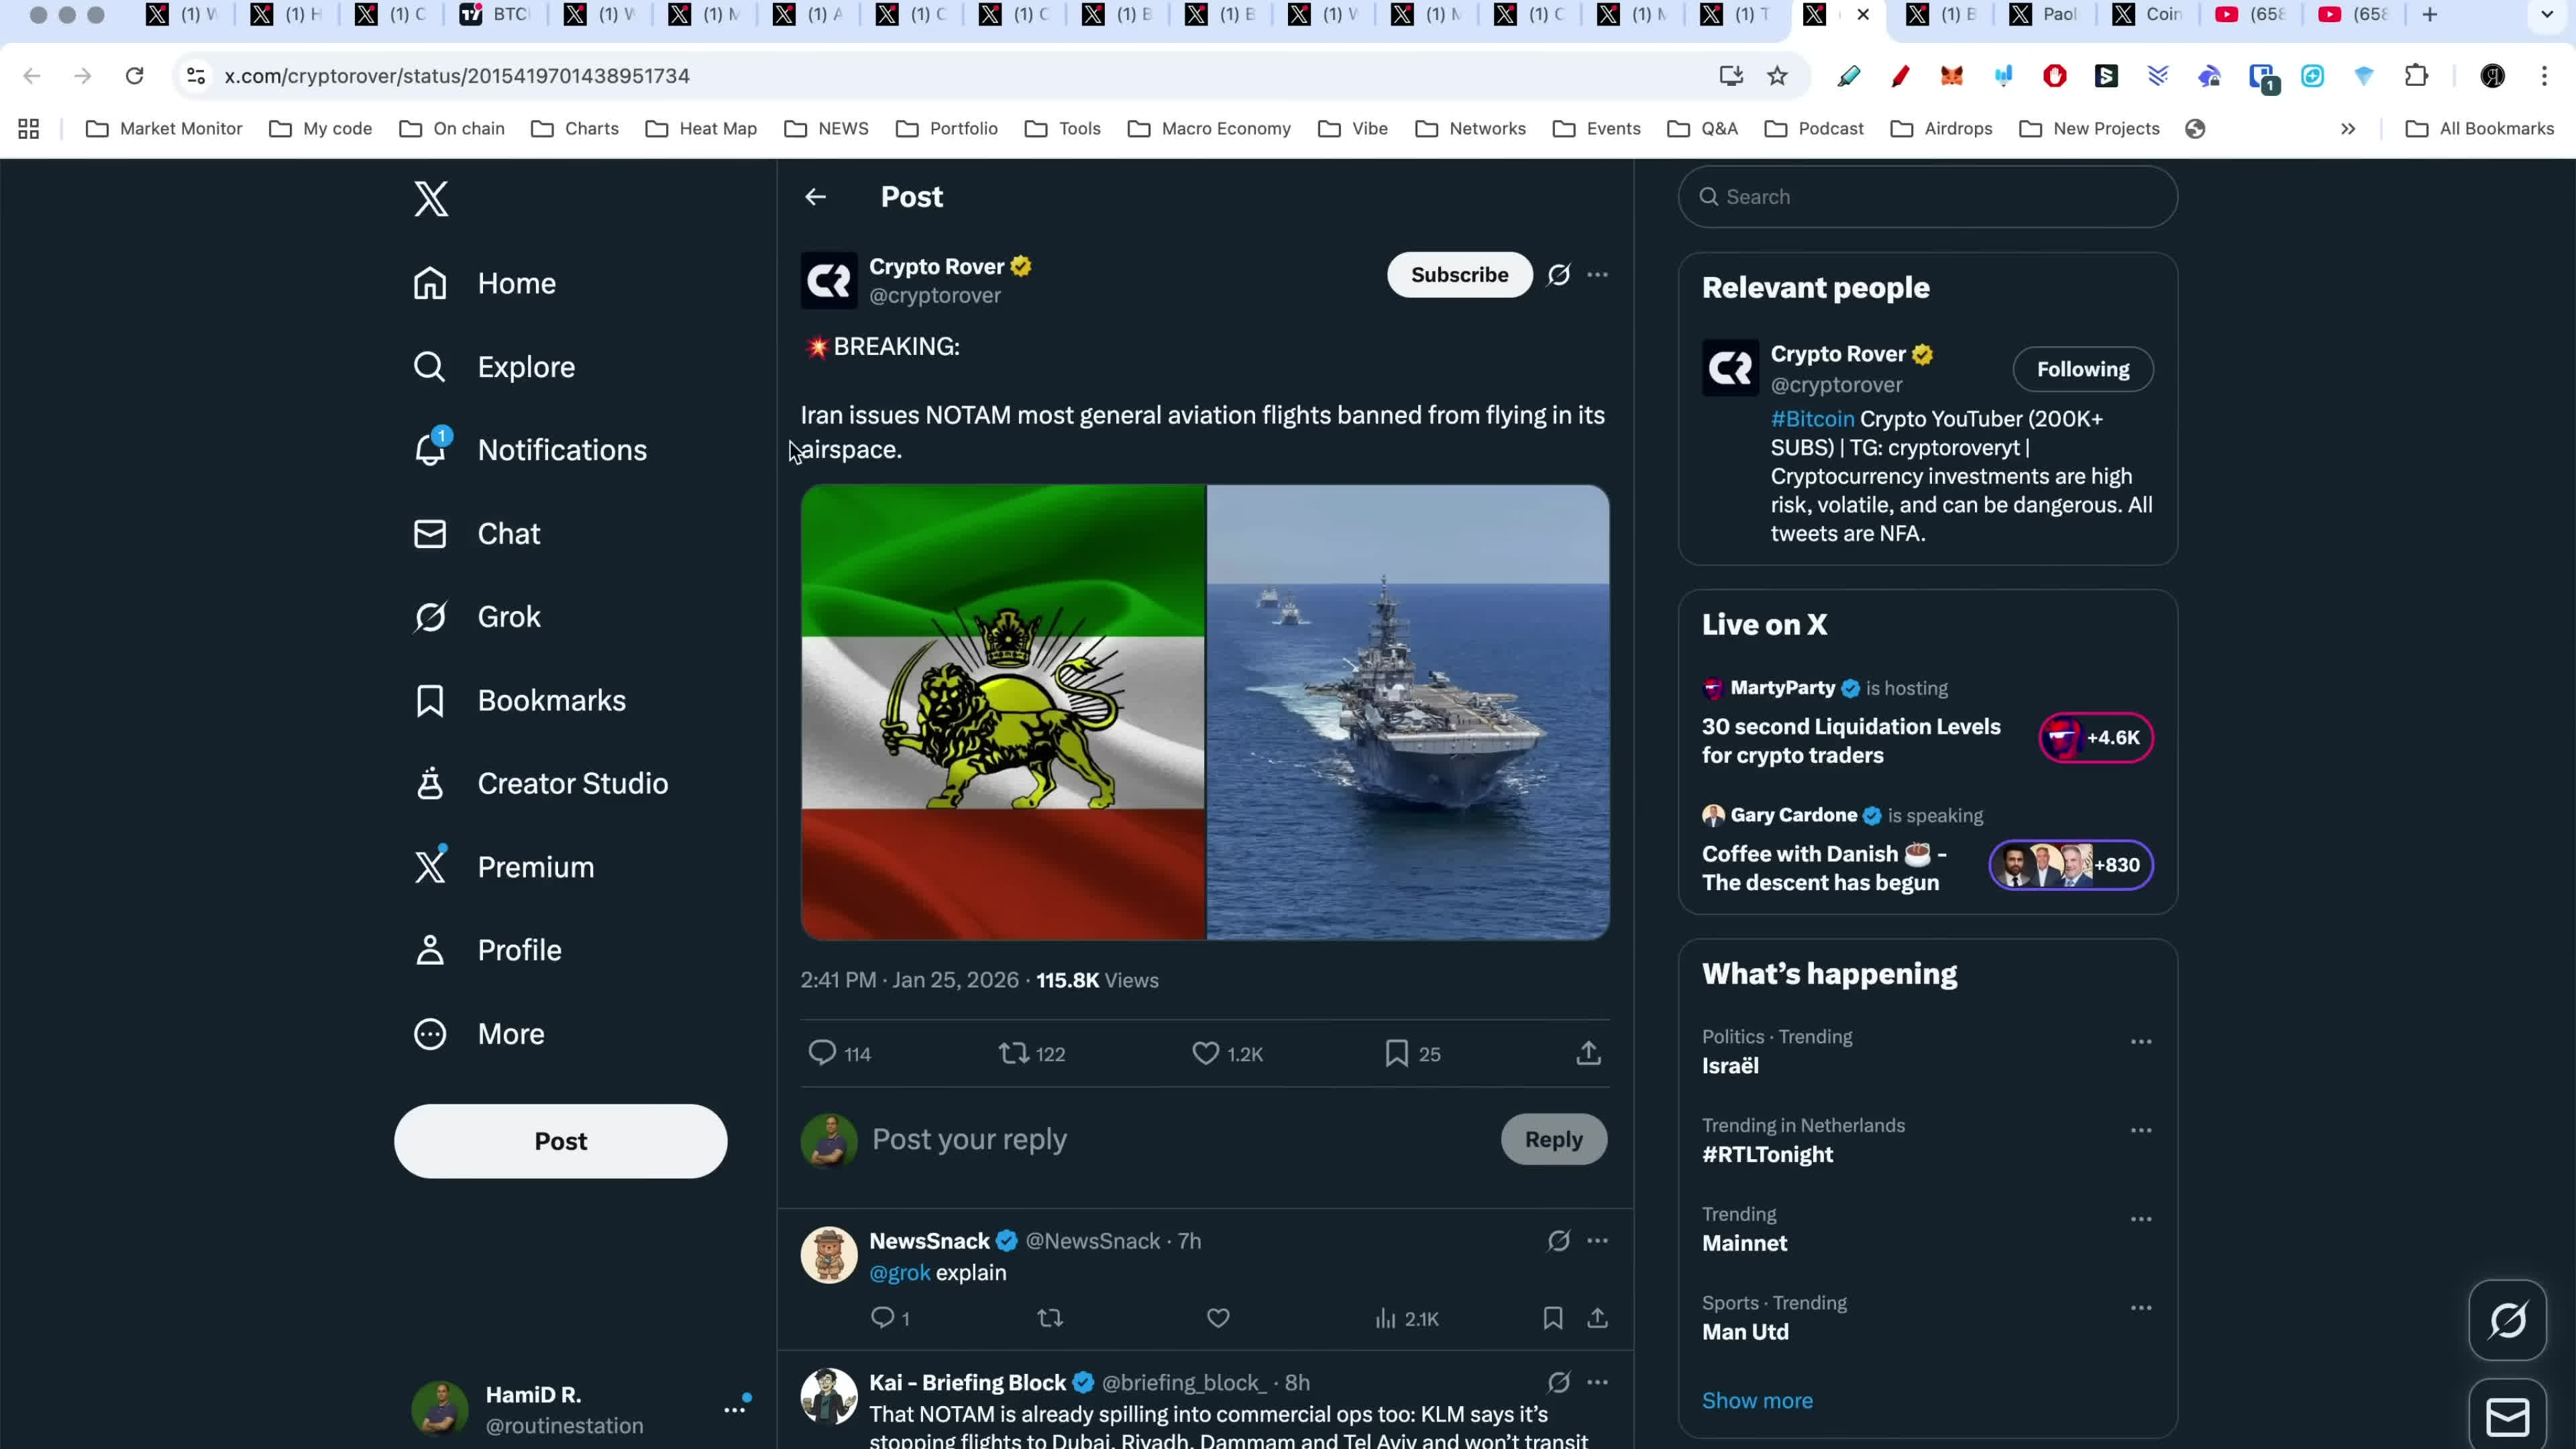Like NewsSnack's comment
The width and height of the screenshot is (2576, 1449).
(1218, 1318)
